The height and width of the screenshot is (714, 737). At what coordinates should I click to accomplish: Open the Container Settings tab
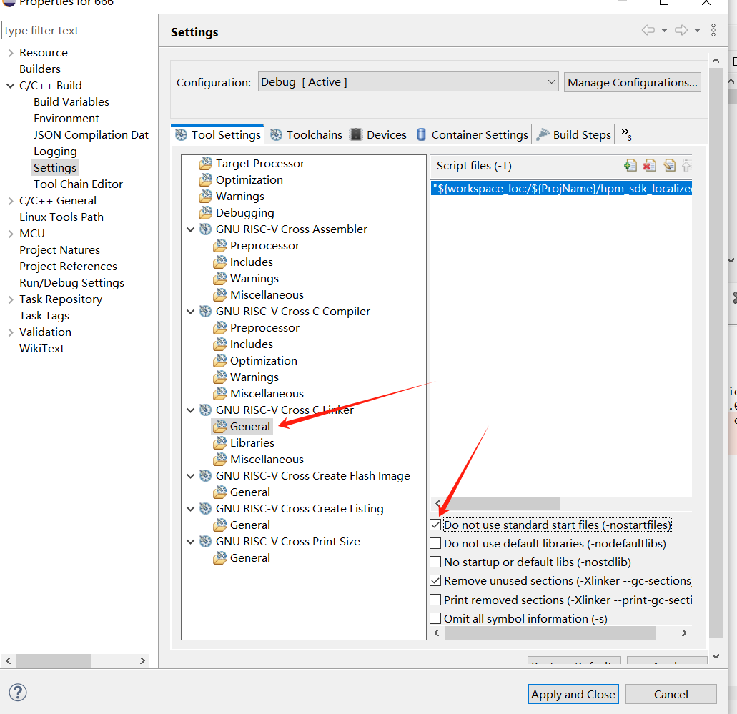[x=472, y=135]
